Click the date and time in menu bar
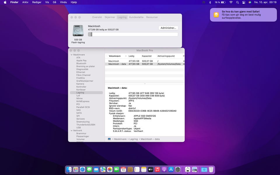Viewport: 280px width, 175px height. tap(265, 2)
